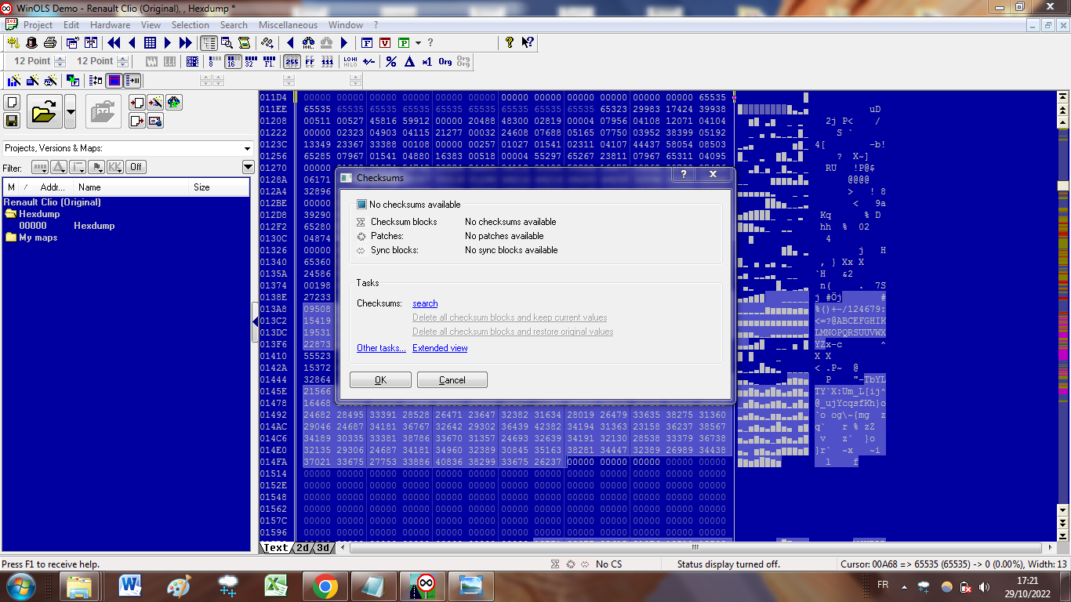
Task: Expand the black arrow menu right of filters
Action: 248,167
